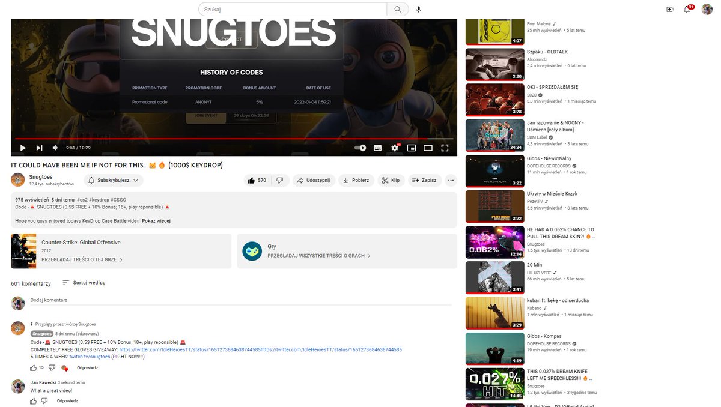Seek on the red video progress bar
This screenshot has width=721, height=407.
coord(234,139)
